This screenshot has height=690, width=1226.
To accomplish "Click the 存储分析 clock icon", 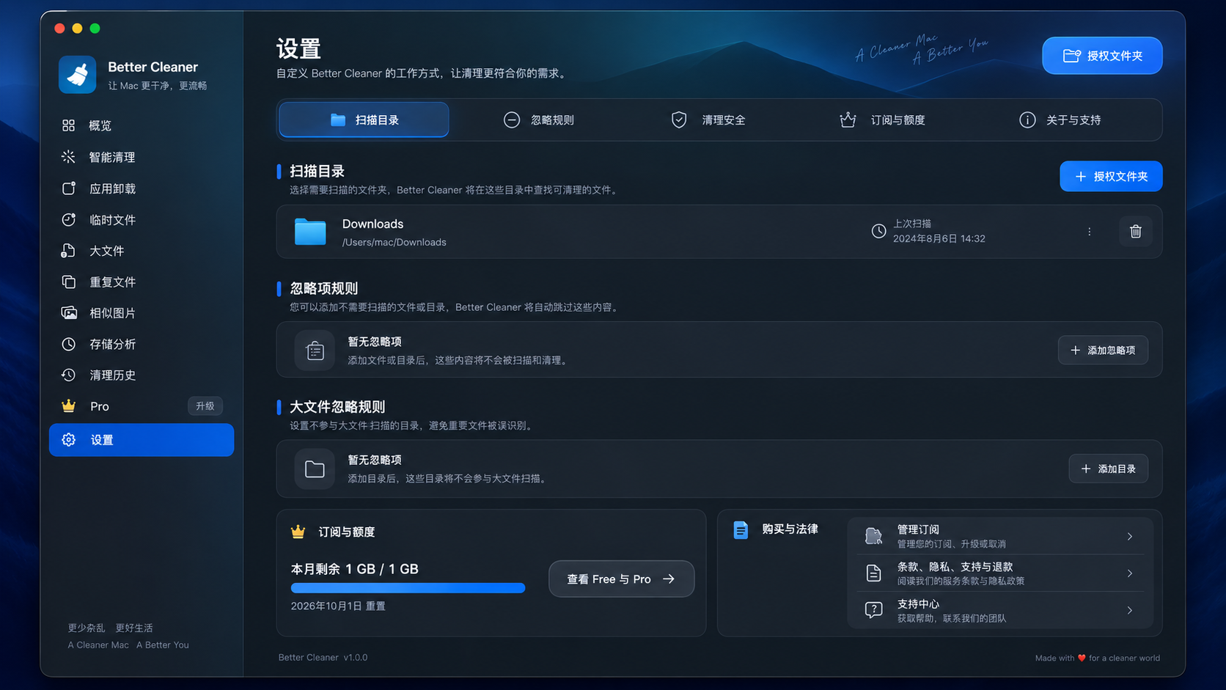I will [68, 344].
